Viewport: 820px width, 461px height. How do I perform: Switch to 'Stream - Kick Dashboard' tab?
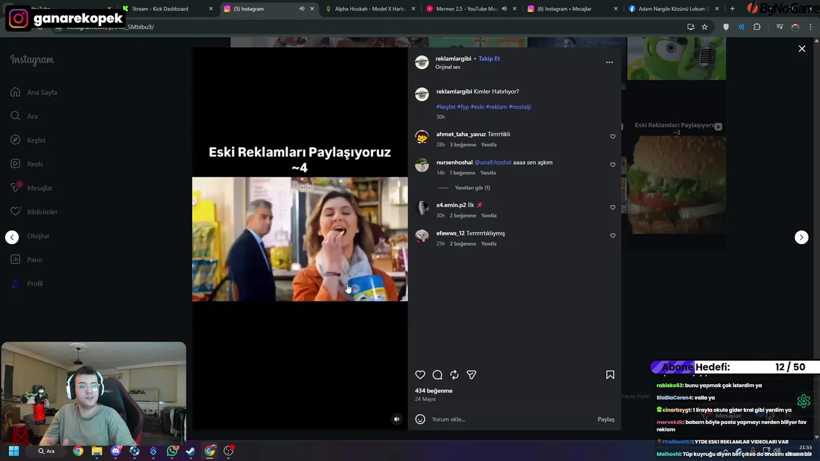167,9
